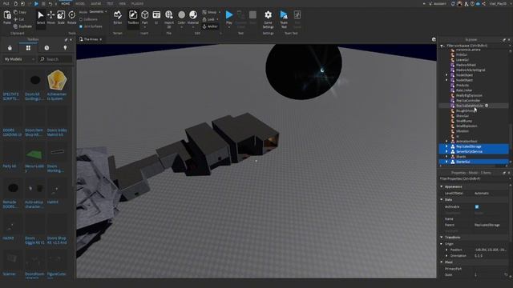Switch to the VIEW ribbon tab

pyautogui.click(x=123, y=3)
